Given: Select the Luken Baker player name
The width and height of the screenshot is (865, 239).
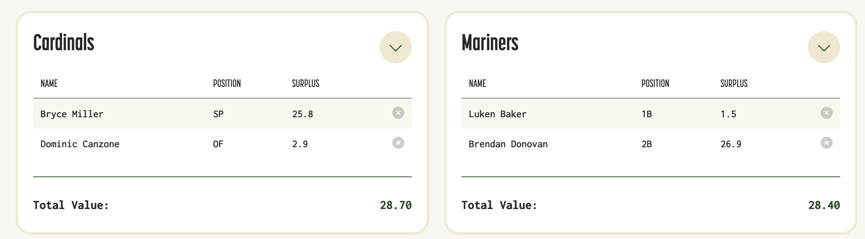Looking at the screenshot, I should coord(498,114).
